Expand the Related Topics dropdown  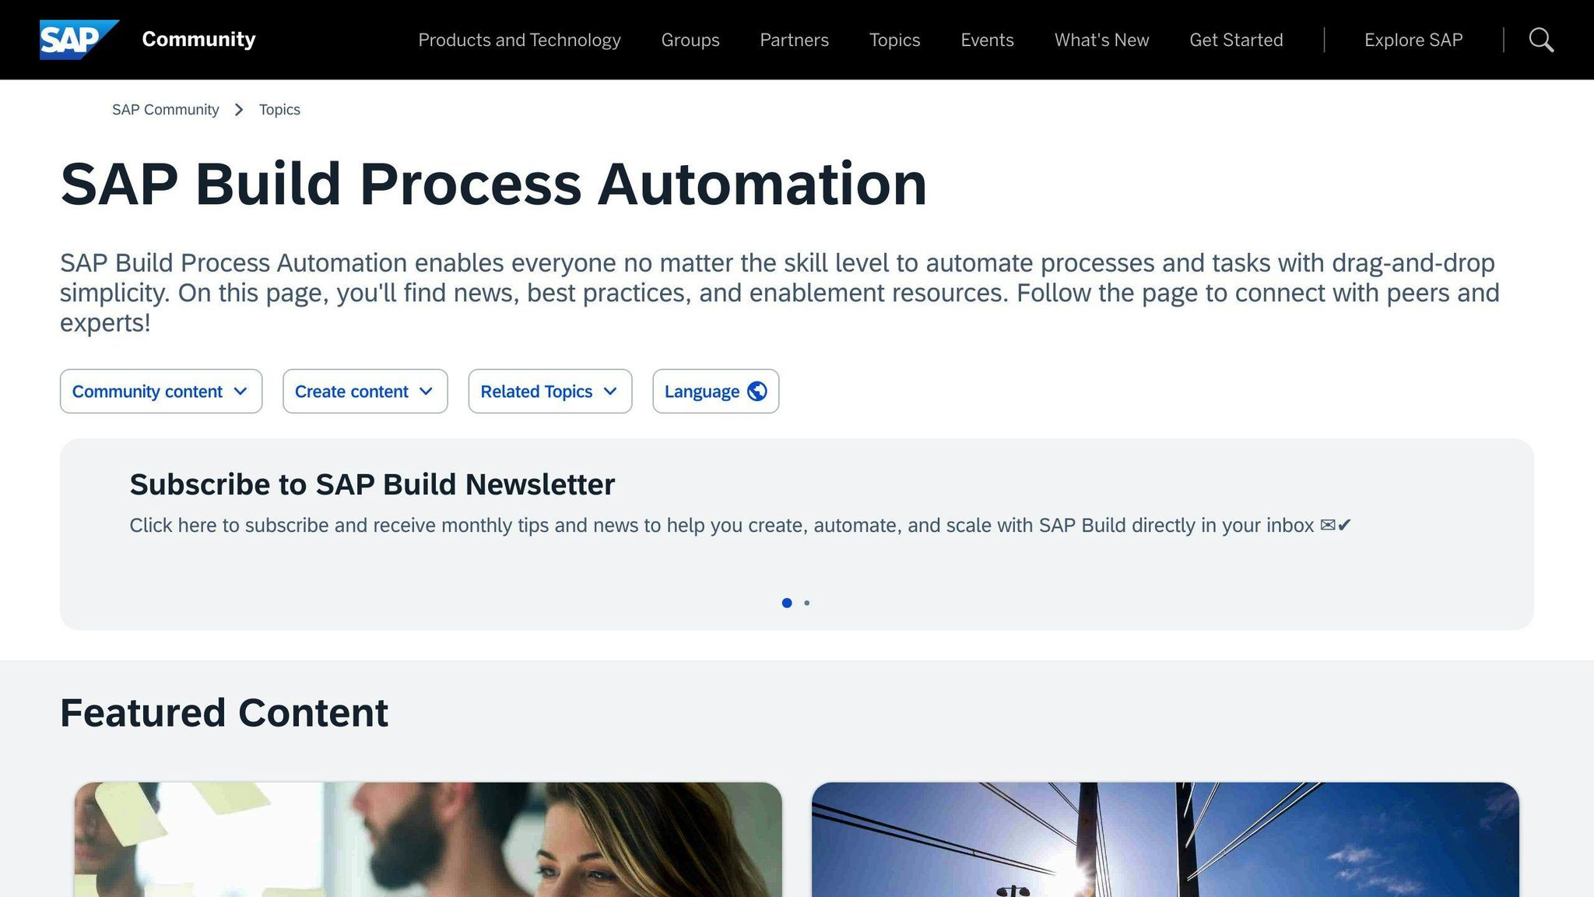click(x=549, y=391)
